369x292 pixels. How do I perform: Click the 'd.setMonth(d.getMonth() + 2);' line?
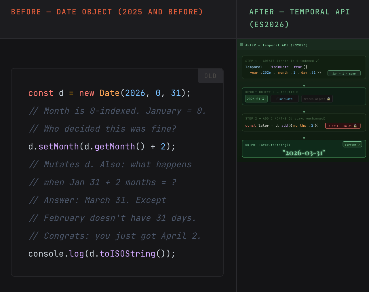coord(102,147)
